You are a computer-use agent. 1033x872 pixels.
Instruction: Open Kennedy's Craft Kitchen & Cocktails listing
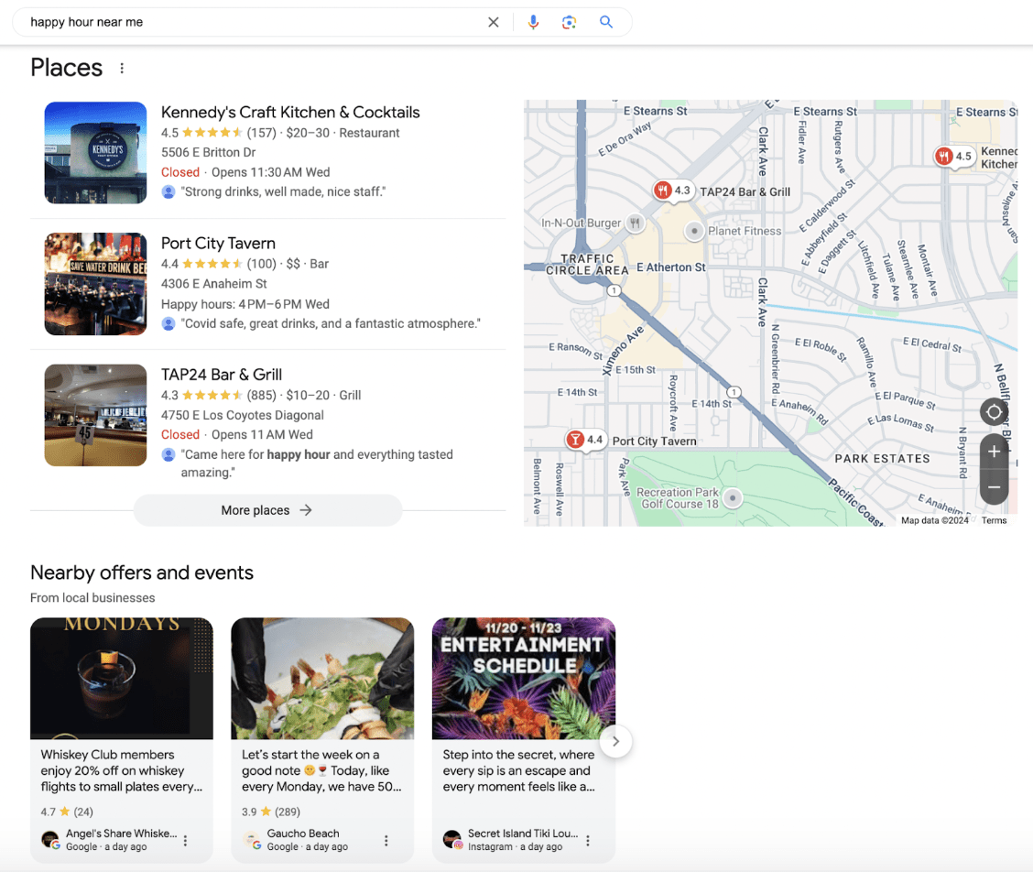pos(290,113)
